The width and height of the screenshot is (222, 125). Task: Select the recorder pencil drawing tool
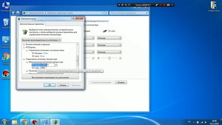click(156, 5)
